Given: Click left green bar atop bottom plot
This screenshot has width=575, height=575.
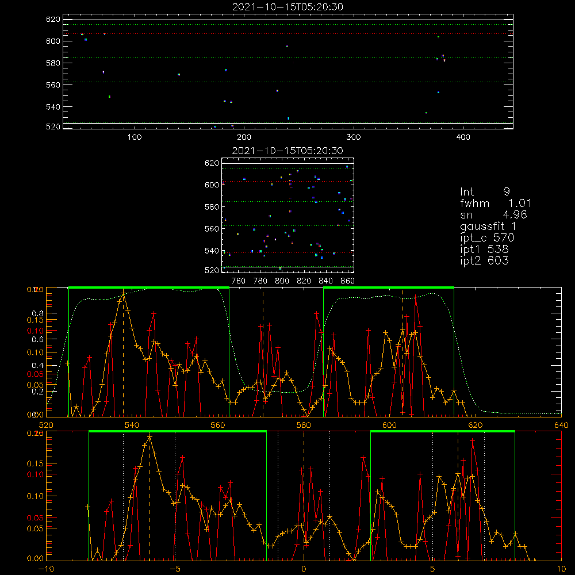Looking at the screenshot, I should 178,431.
